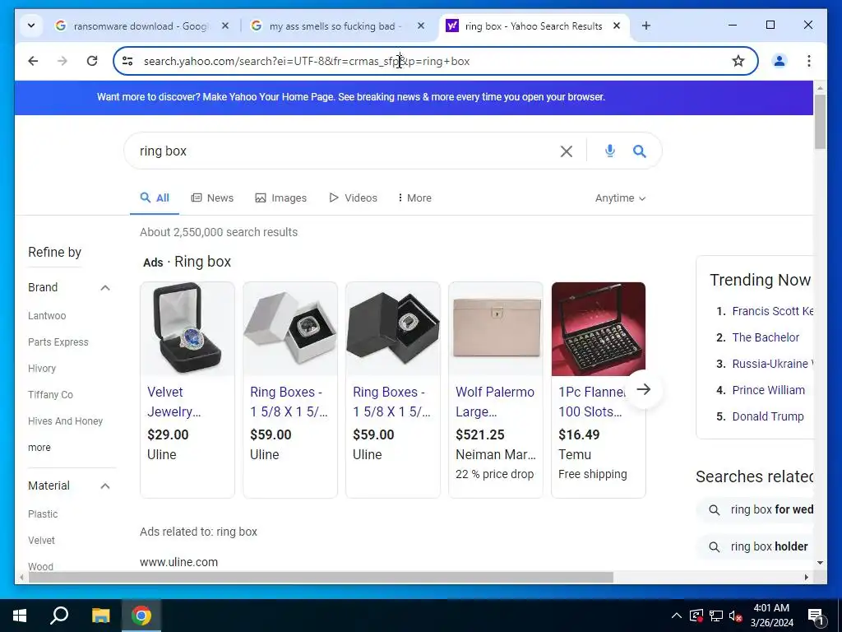Close the ransomware download tab

point(225,26)
